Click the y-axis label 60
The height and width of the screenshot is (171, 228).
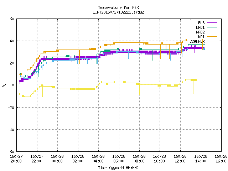tap(12, 19)
